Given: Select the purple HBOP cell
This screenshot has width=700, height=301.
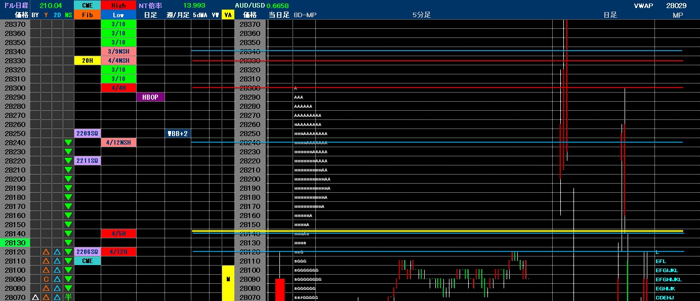Looking at the screenshot, I should pos(150,97).
